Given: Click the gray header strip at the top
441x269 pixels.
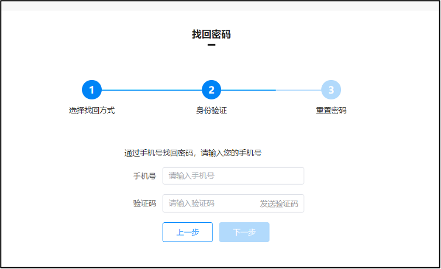Looking at the screenshot, I should coord(220,6).
